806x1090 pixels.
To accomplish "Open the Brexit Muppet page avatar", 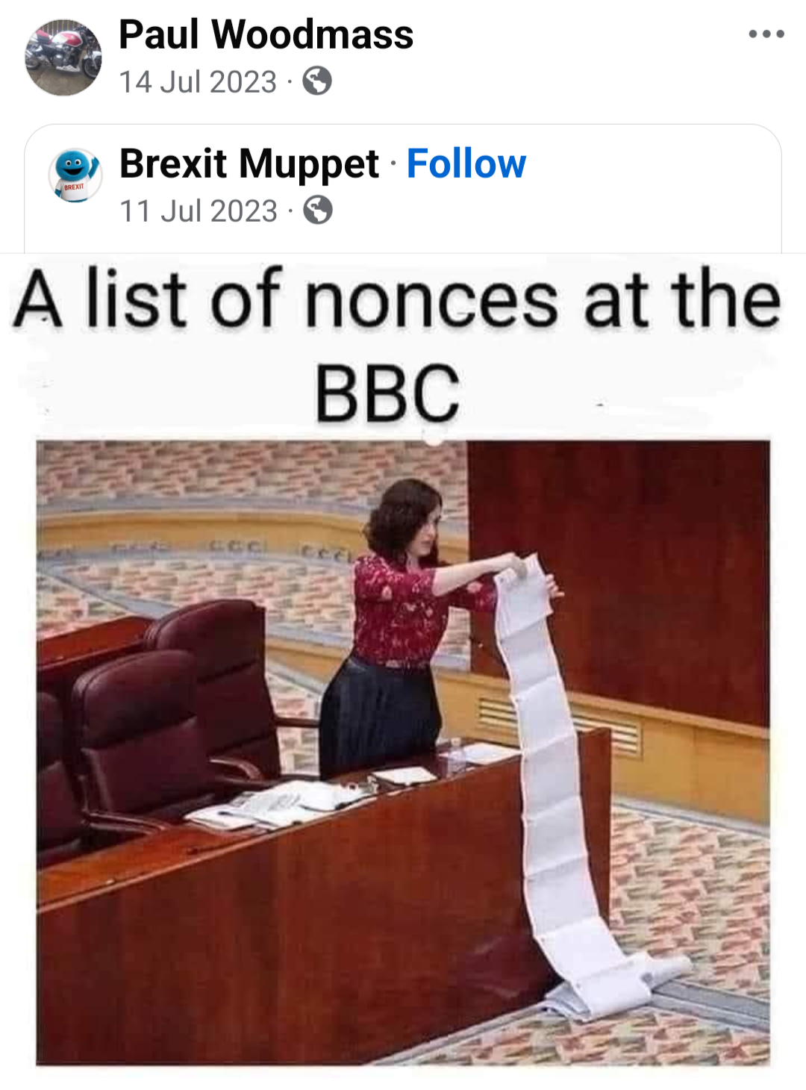I will (x=75, y=175).
